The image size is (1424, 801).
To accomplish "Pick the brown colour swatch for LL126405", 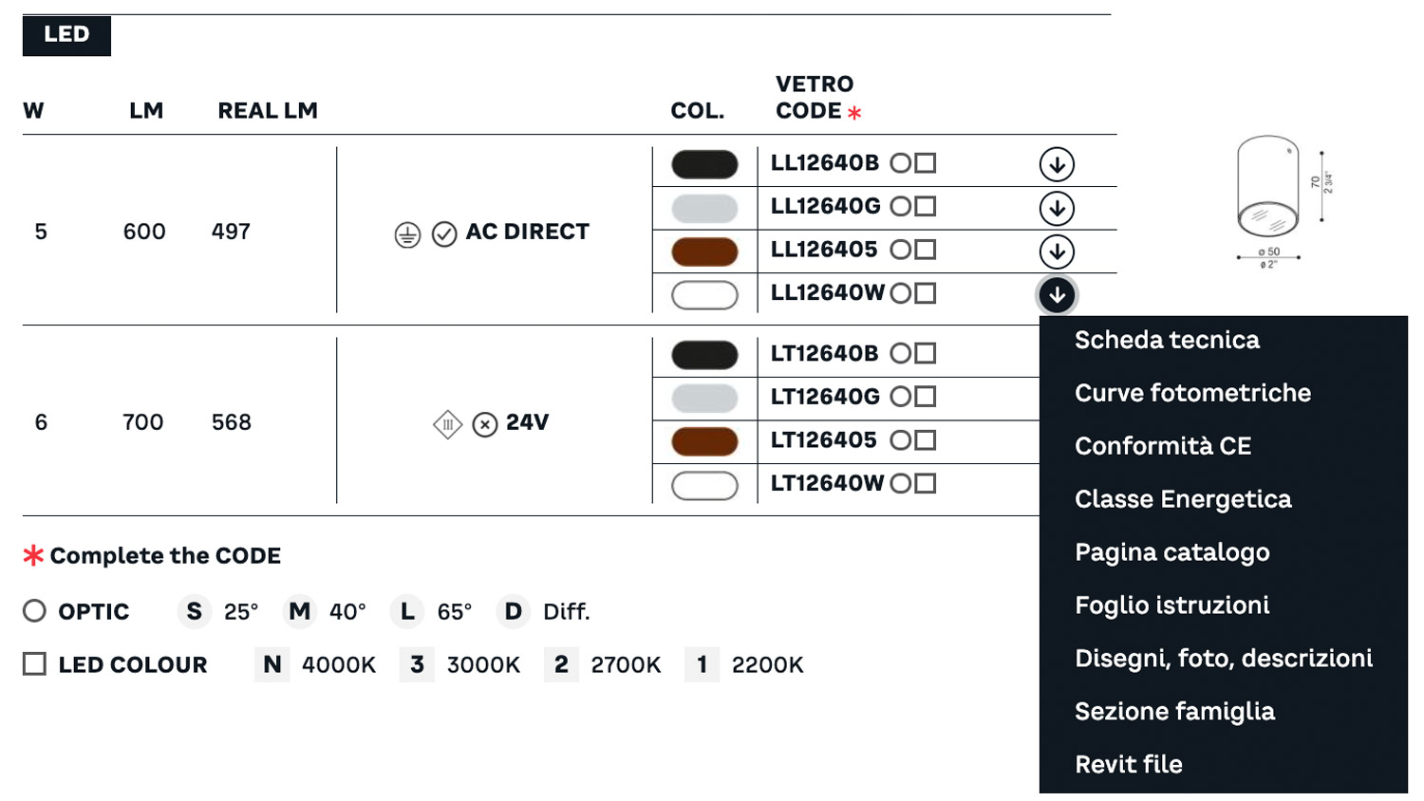I will (704, 251).
